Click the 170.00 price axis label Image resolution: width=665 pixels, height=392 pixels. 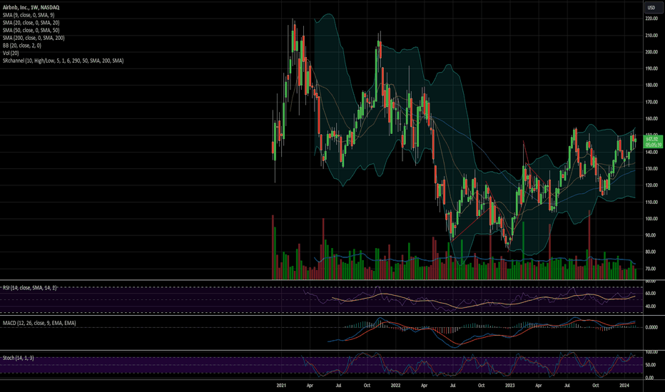[651, 102]
